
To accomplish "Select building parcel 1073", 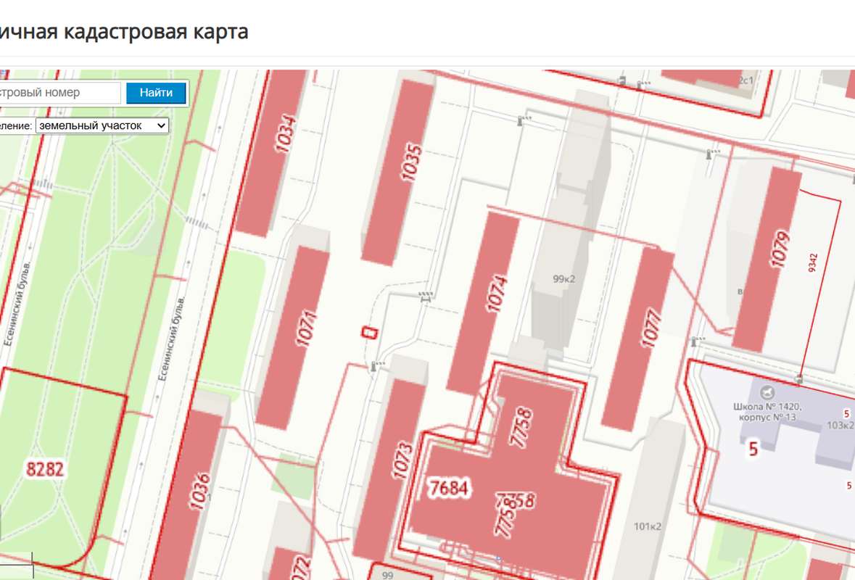I will (x=389, y=469).
